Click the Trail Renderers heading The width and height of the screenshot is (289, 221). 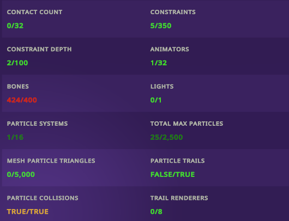tap(179, 198)
